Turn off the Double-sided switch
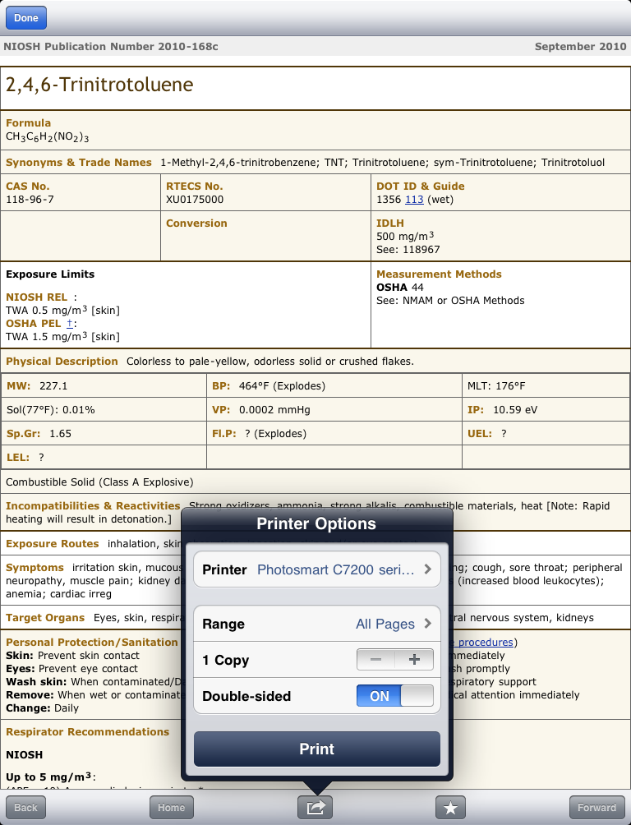 coord(394,696)
